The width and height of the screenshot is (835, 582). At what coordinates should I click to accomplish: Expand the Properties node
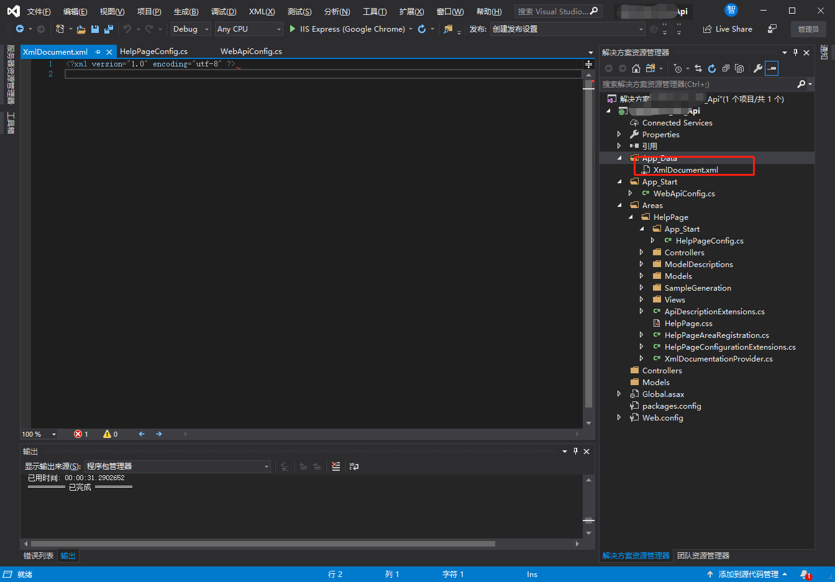point(619,135)
